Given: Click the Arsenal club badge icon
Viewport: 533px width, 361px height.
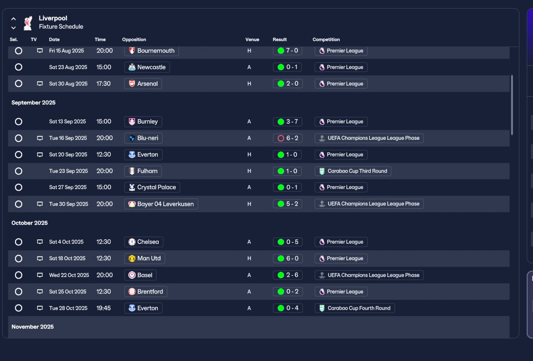Looking at the screenshot, I should [132, 84].
